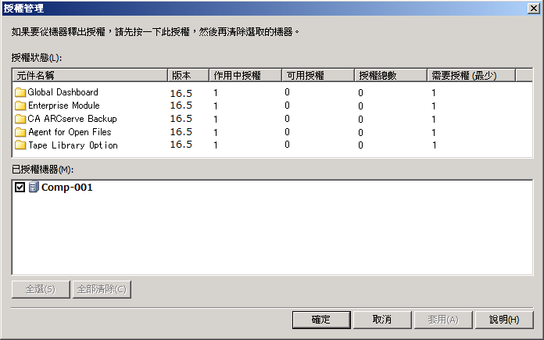
Task: Sort by 授權總數 column header
Action: [391, 75]
